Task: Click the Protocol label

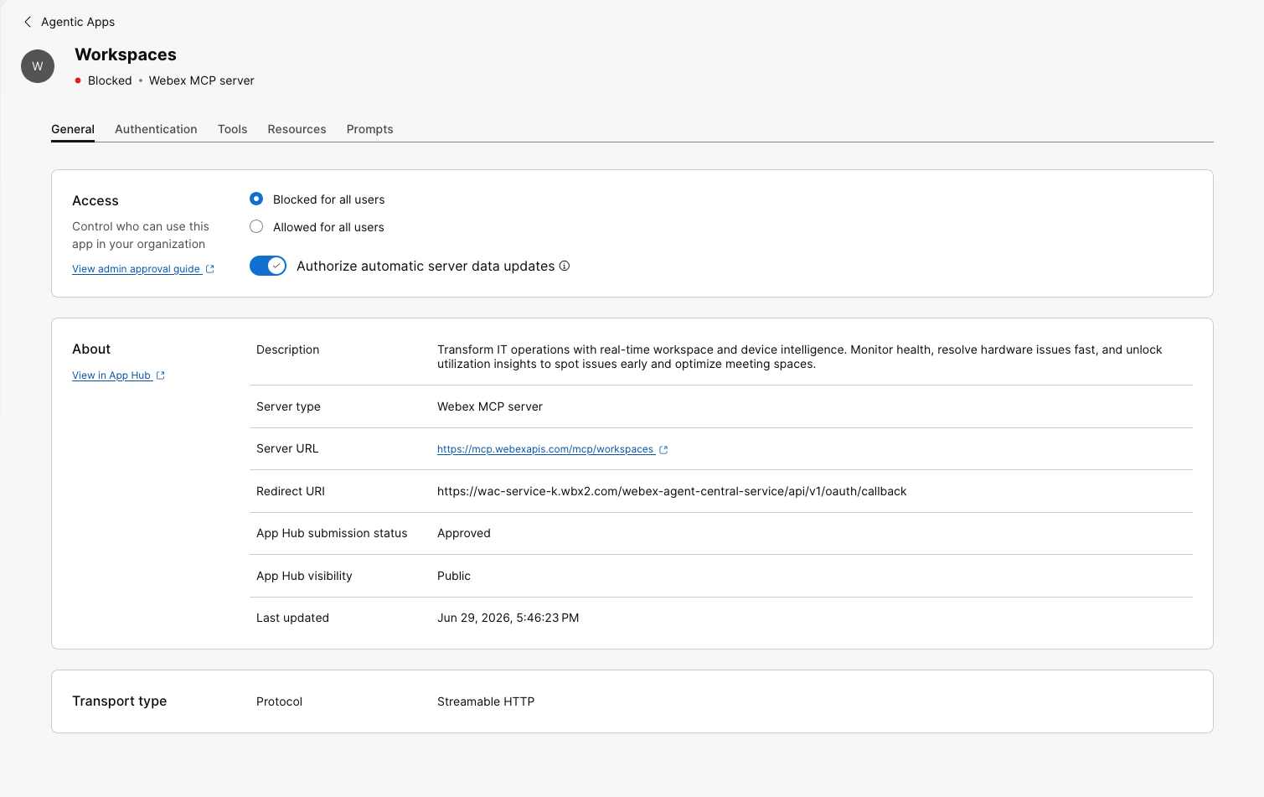Action: [x=279, y=701]
